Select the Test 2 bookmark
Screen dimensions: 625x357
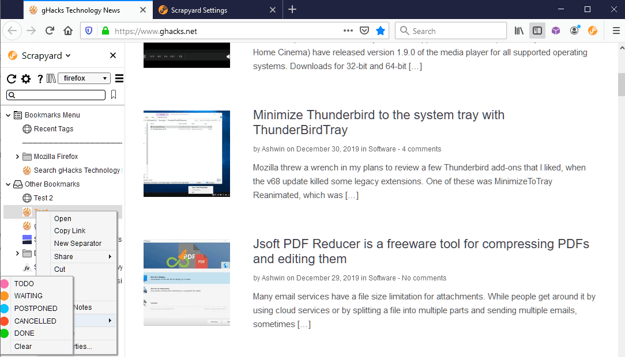click(43, 198)
